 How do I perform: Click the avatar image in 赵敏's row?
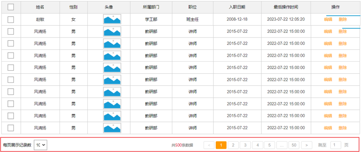point(112,19)
